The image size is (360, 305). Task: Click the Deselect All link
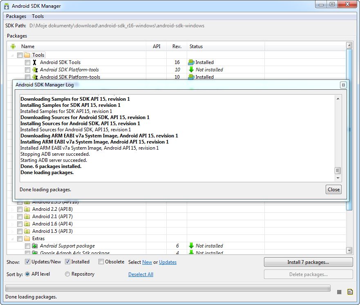coord(141,274)
